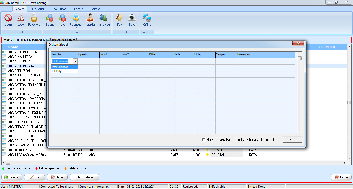Click the Simpan button
The height and width of the screenshot is (189, 353).
292,139
